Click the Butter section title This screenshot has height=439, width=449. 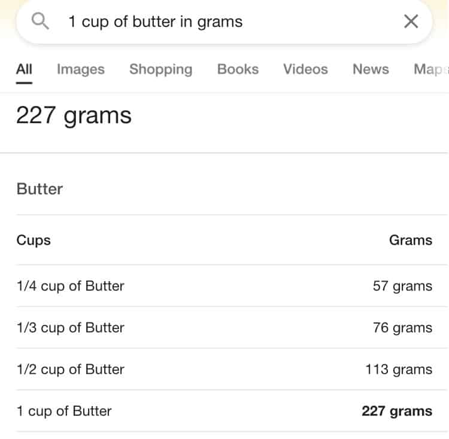coord(40,189)
